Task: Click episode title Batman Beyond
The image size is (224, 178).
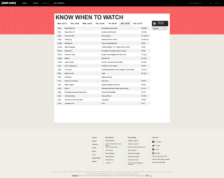Action: click(x=107, y=77)
